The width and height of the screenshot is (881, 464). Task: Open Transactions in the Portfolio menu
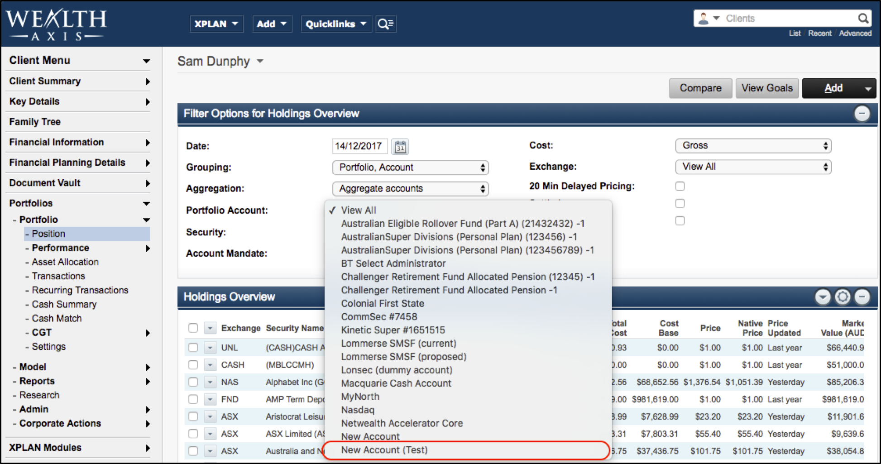(x=58, y=276)
